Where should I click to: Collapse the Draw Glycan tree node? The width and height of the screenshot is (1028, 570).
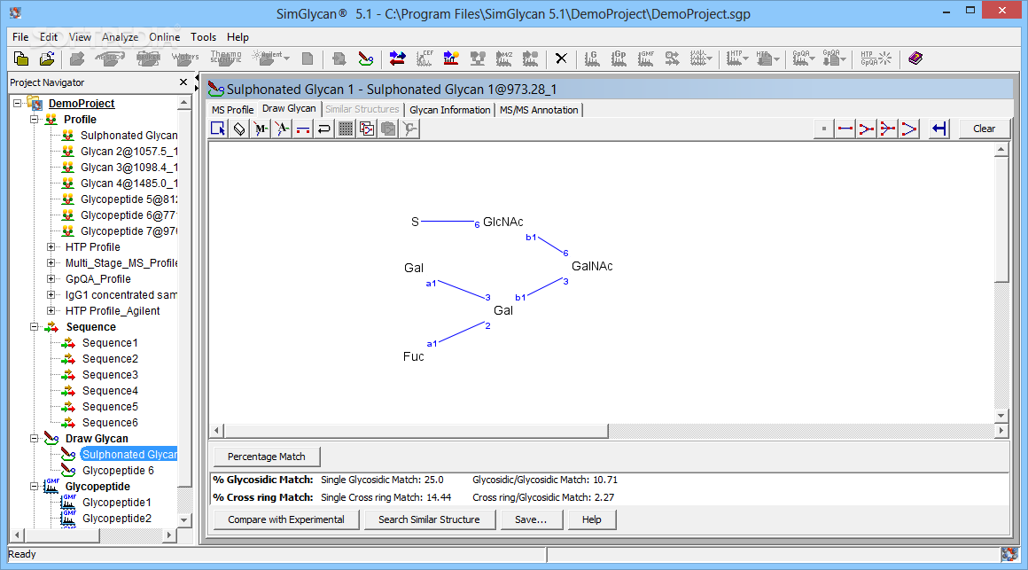(34, 438)
